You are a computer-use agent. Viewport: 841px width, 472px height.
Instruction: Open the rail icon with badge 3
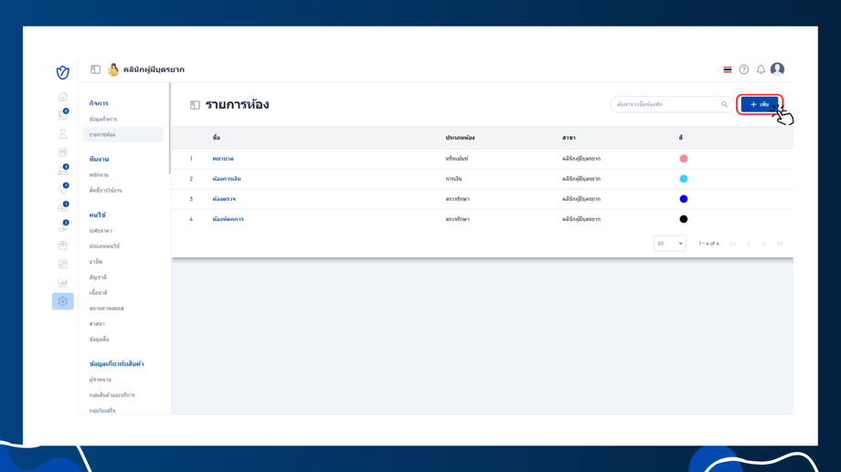pos(63,171)
